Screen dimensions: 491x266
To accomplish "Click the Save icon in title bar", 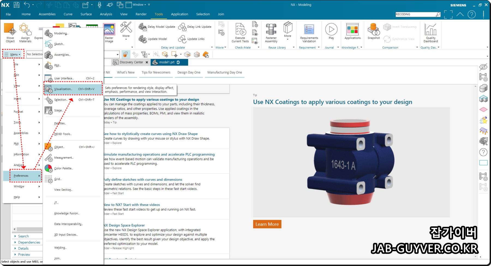I will click(x=16, y=5).
